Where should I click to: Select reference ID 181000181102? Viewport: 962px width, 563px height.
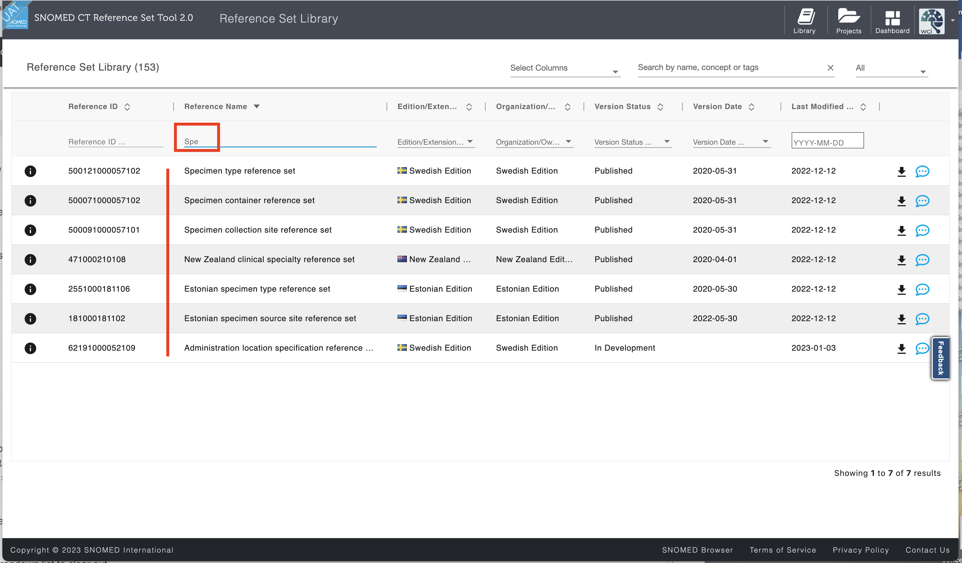click(x=96, y=319)
